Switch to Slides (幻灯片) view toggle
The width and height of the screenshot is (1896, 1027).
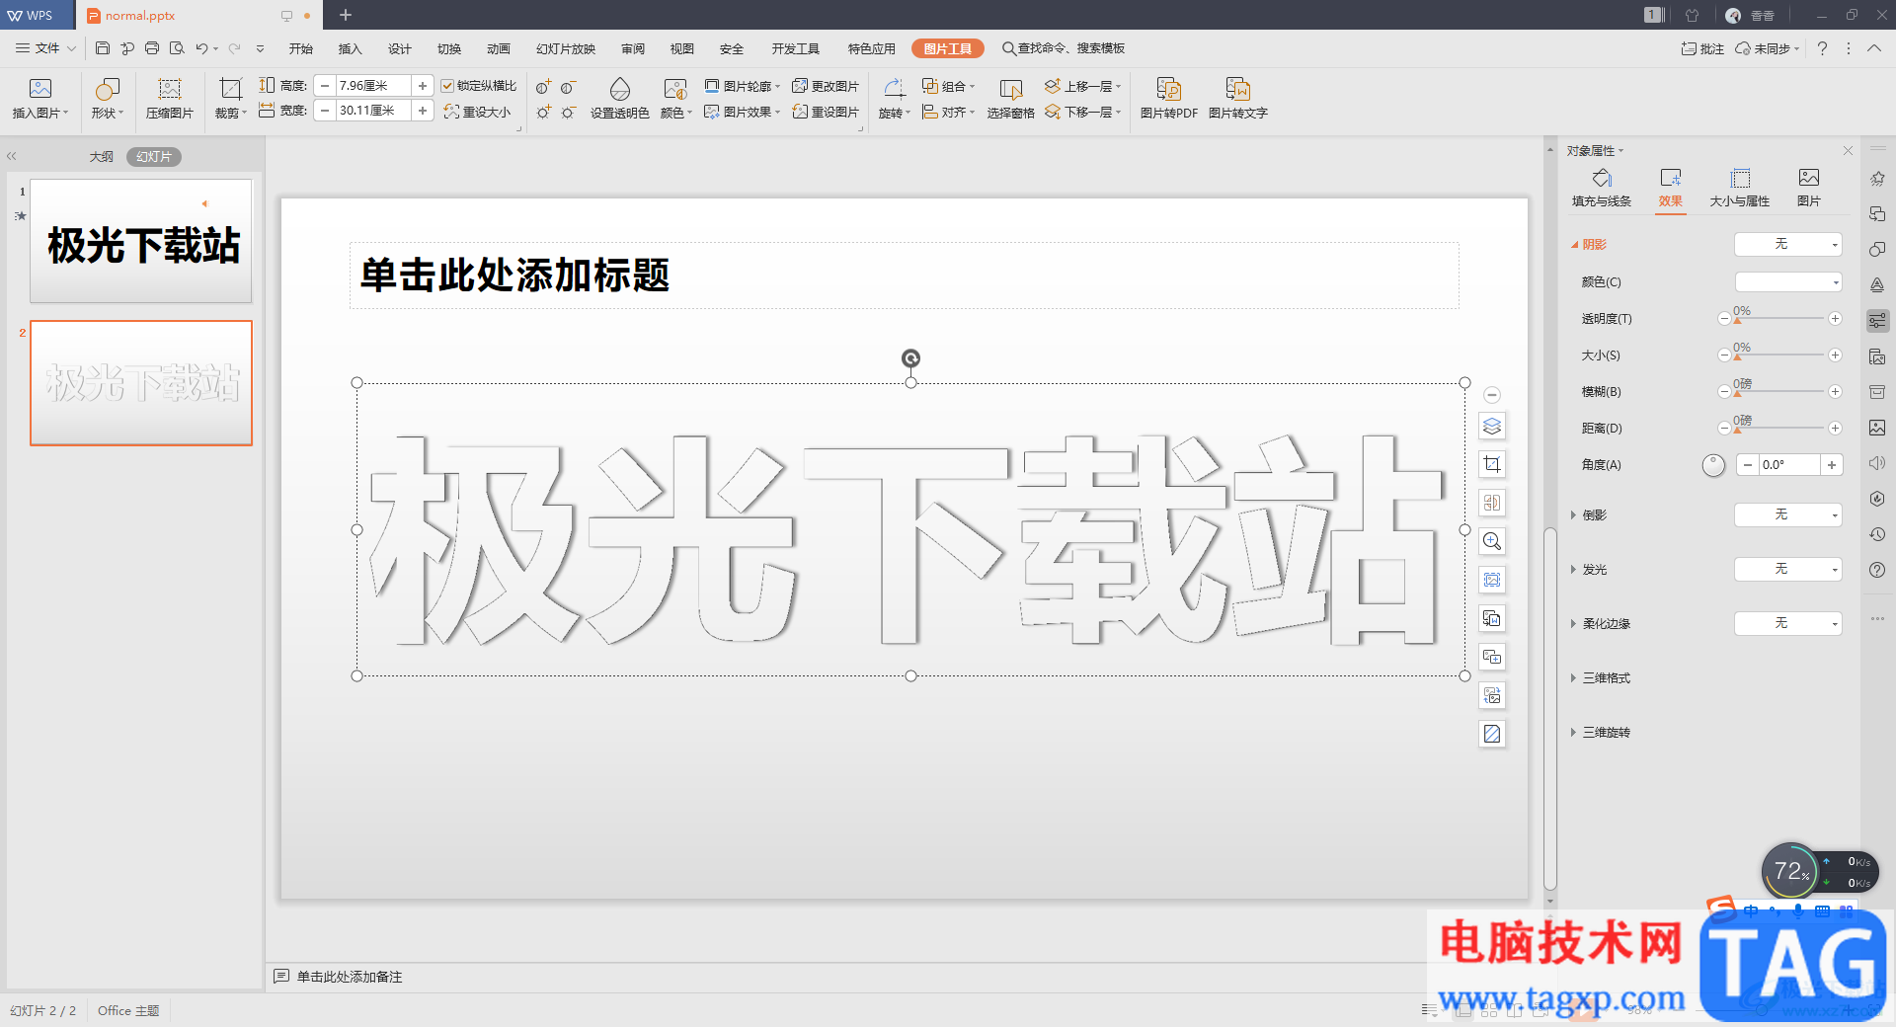click(154, 157)
